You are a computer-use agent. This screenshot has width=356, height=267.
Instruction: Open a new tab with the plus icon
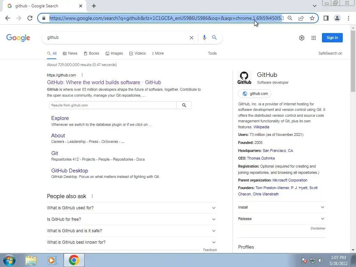point(94,6)
